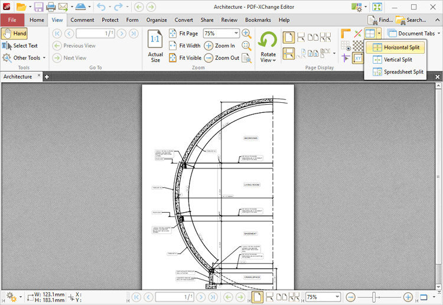Click the Save icon in quick access toolbar
This screenshot has height=305, width=443.
pyautogui.click(x=38, y=7)
